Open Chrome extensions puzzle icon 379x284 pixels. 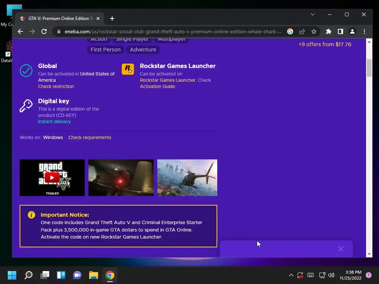point(329,32)
